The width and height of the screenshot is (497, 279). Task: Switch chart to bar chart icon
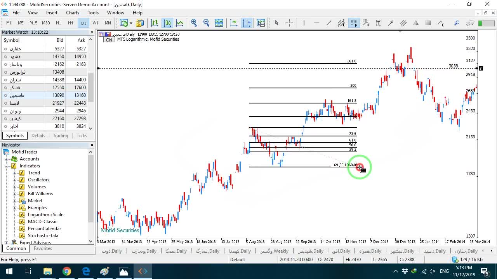[x=155, y=23]
